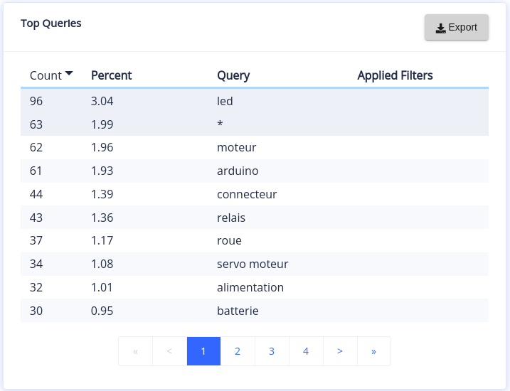Go to page 3 of results
The height and width of the screenshot is (391, 510).
click(272, 351)
